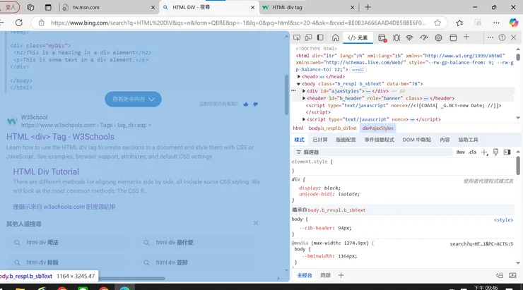This screenshot has width=523, height=290.
Task: Open the Console tool with error badge
Action: coord(382,38)
